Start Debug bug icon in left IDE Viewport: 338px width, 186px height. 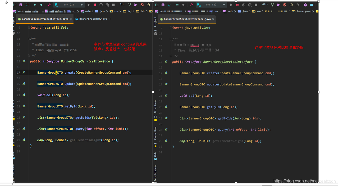coord(95,5)
